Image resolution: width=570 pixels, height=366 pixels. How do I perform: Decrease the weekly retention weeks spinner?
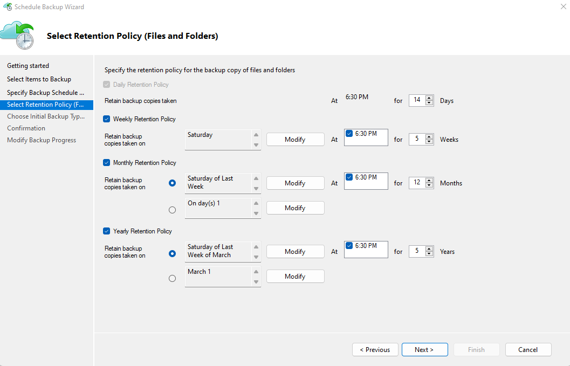tap(429, 142)
